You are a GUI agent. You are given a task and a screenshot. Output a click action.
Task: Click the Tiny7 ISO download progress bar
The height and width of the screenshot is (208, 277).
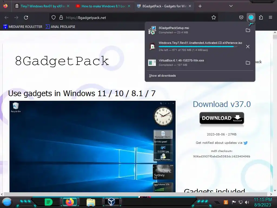pyautogui.click(x=198, y=47)
